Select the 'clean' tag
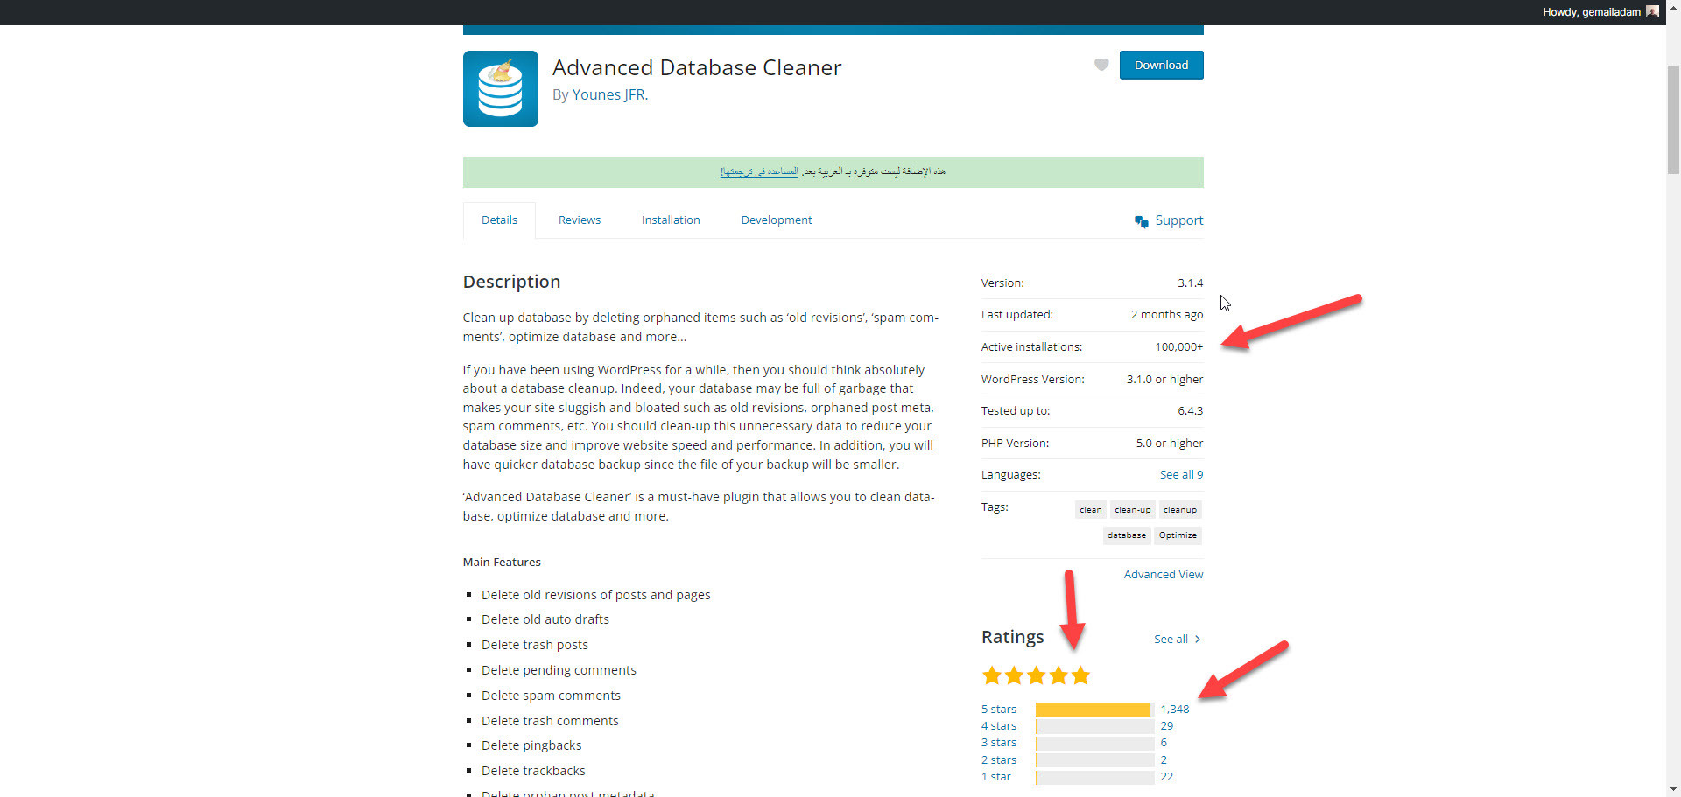 1091,510
